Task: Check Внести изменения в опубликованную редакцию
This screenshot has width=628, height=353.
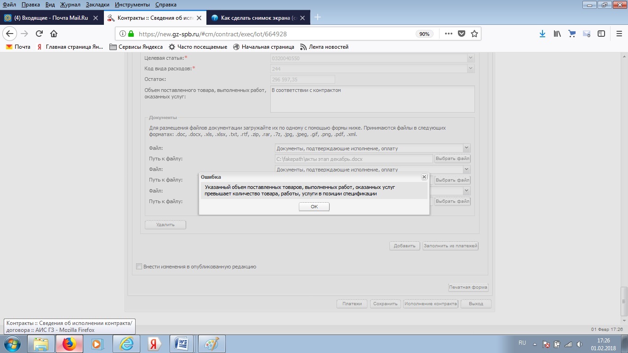Action: (139, 267)
